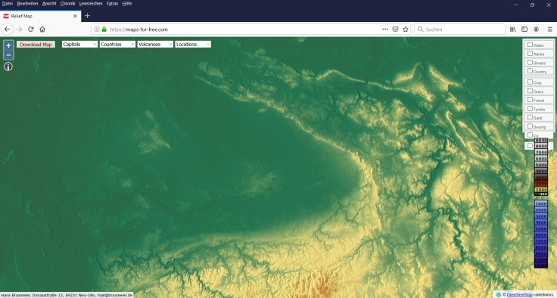Click the Download Map button
Image resolution: width=557 pixels, height=298 pixels.
tap(36, 45)
